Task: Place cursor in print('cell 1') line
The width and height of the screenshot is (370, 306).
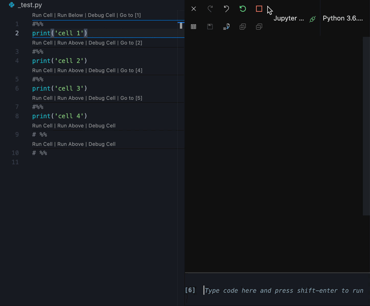Action: click(x=60, y=33)
